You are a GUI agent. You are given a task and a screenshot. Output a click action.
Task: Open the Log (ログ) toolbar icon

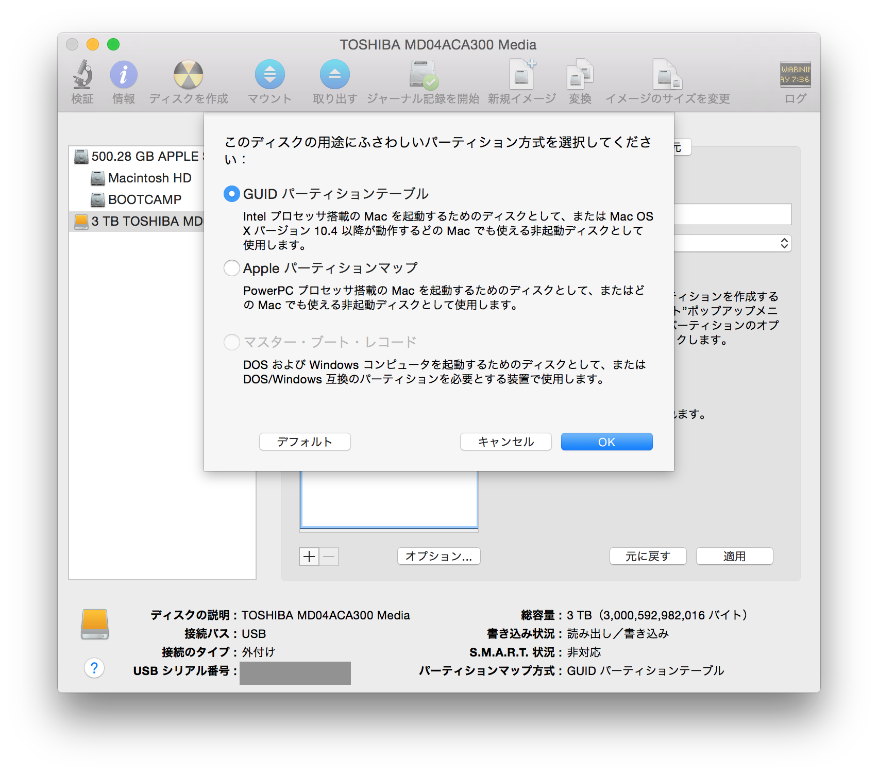point(795,75)
